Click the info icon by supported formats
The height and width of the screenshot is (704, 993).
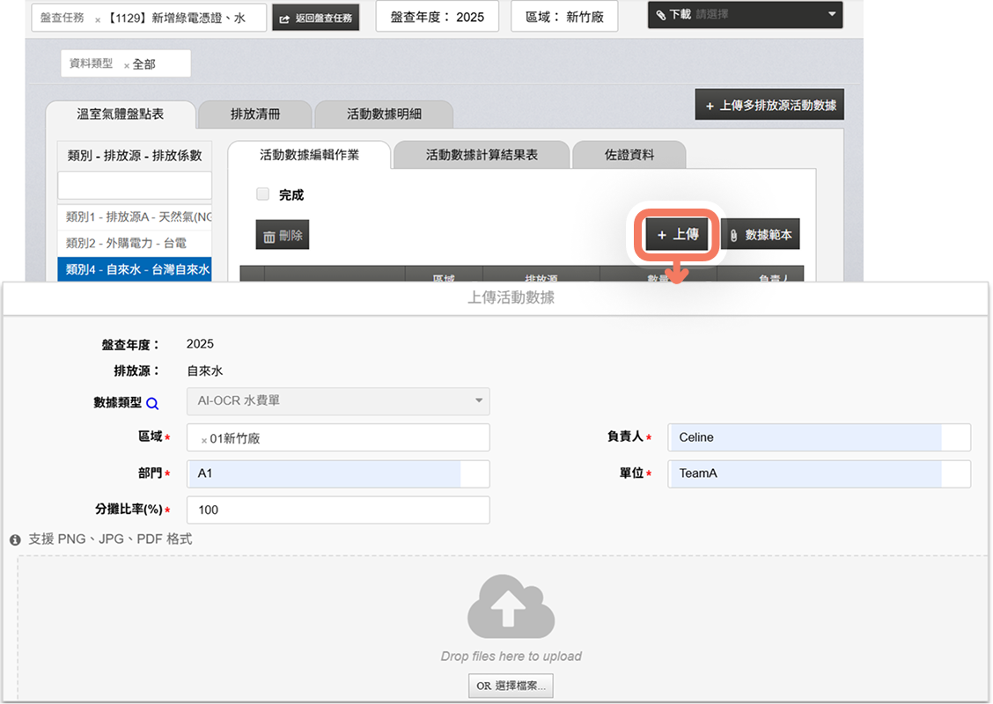point(15,539)
